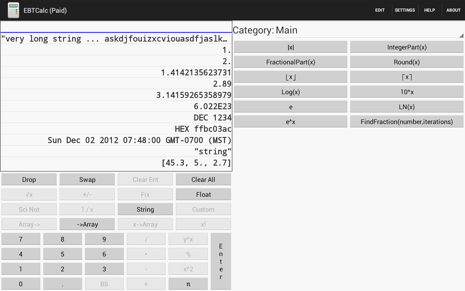This screenshot has width=465, height=291.
Task: Apply the Round(x) function
Action: click(407, 61)
